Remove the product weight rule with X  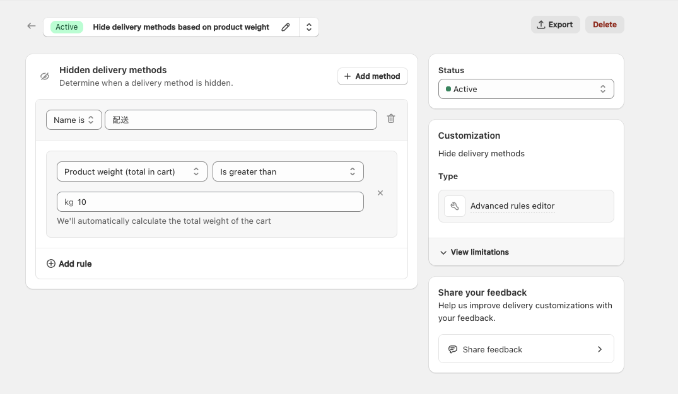pos(380,193)
